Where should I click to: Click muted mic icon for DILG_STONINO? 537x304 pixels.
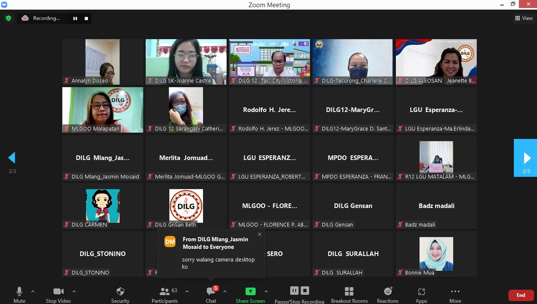[67, 272]
